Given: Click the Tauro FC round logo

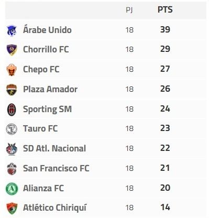Looking at the screenshot, I should 12,129.
